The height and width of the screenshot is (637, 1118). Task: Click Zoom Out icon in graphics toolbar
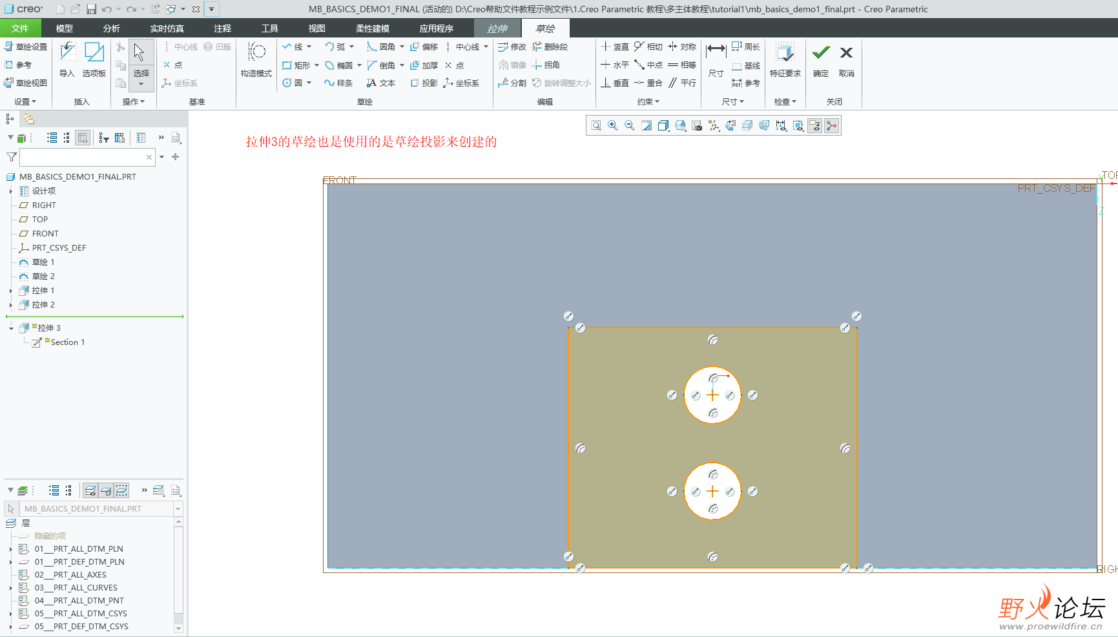coord(630,125)
